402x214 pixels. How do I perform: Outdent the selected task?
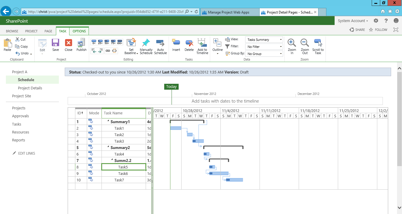(94, 51)
